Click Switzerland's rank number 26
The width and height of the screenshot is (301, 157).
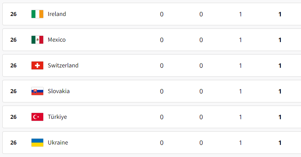(14, 65)
